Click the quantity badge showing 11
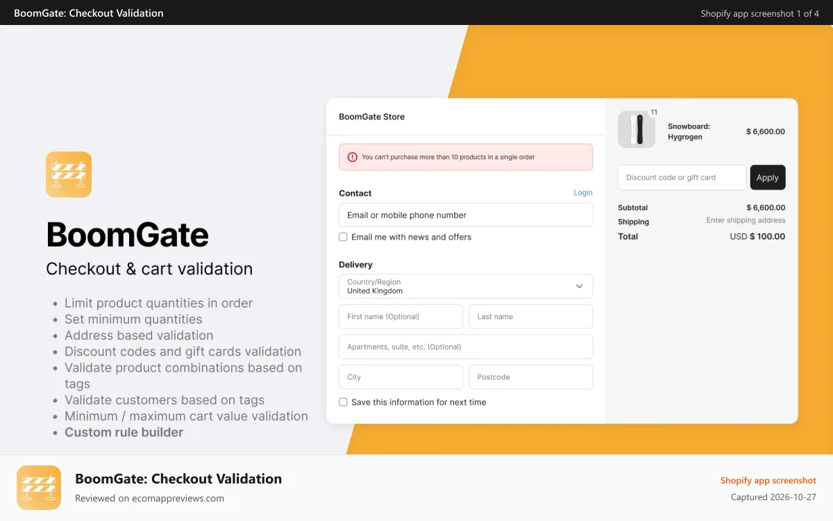This screenshot has height=521, width=833. 654,112
